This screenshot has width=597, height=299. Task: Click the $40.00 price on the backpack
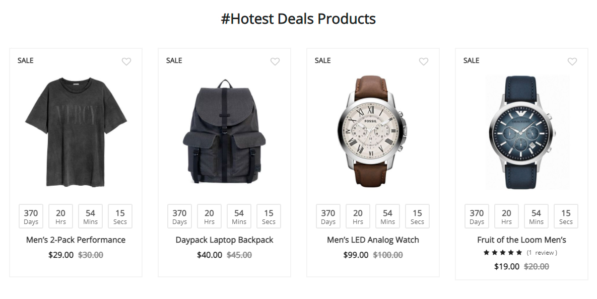[210, 255]
